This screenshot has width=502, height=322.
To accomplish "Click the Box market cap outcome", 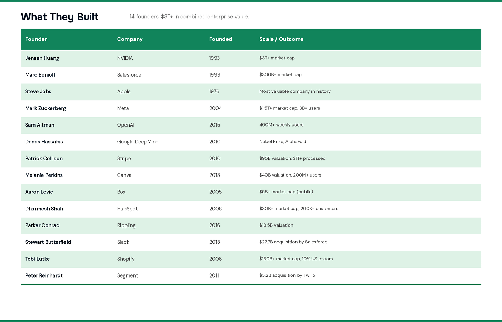I will click(x=286, y=192).
